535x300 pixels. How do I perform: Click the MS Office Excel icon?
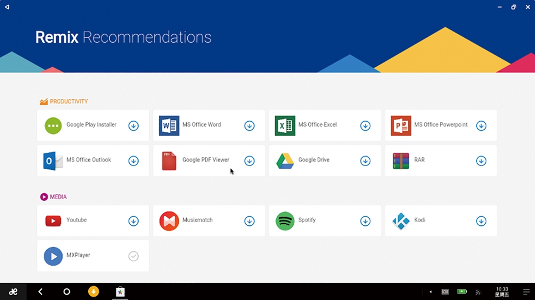[285, 125]
